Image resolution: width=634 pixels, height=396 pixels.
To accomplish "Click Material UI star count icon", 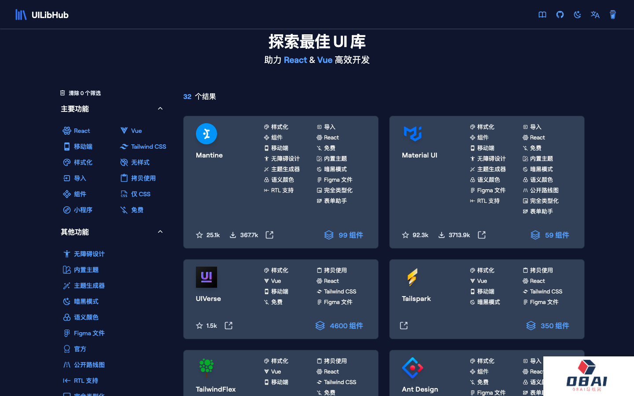I will tap(405, 235).
